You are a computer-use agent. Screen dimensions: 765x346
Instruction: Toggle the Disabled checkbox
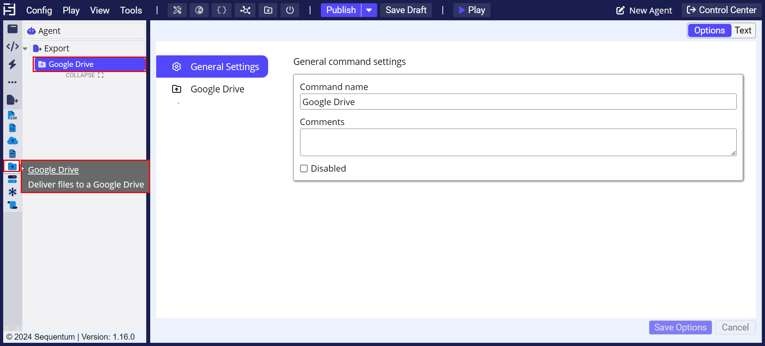click(x=304, y=168)
